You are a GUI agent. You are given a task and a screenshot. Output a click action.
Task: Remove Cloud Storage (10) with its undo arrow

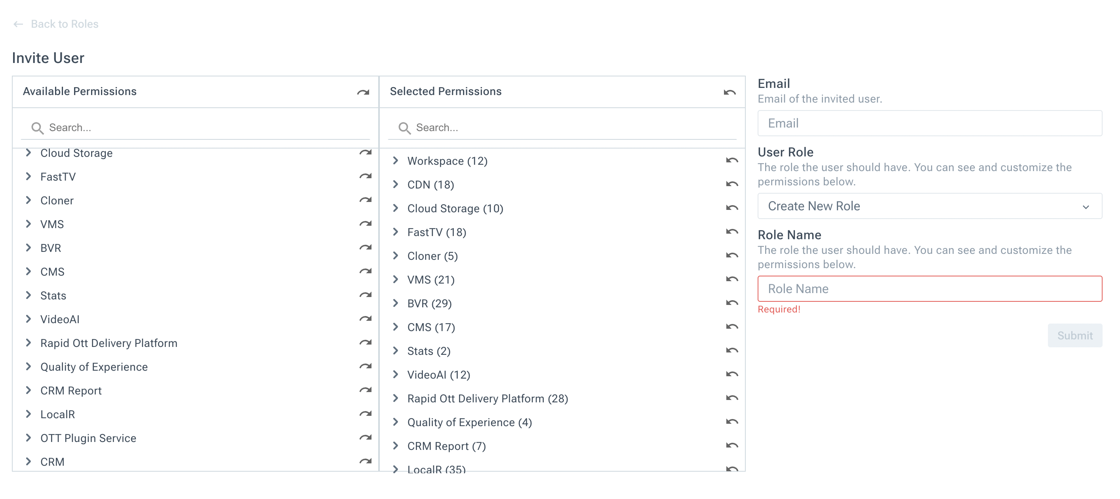pyautogui.click(x=732, y=208)
